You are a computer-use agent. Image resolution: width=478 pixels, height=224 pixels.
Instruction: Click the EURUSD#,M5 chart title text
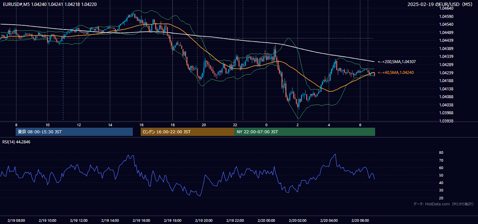(49, 4)
